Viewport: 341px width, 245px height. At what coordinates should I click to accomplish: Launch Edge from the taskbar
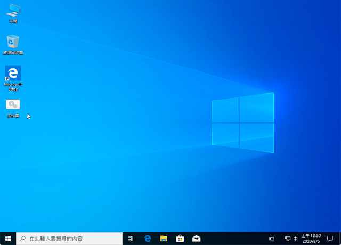(x=148, y=239)
